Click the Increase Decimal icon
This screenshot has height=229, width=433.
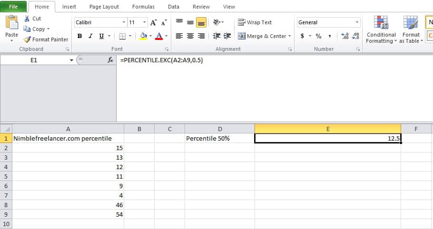[x=345, y=36]
